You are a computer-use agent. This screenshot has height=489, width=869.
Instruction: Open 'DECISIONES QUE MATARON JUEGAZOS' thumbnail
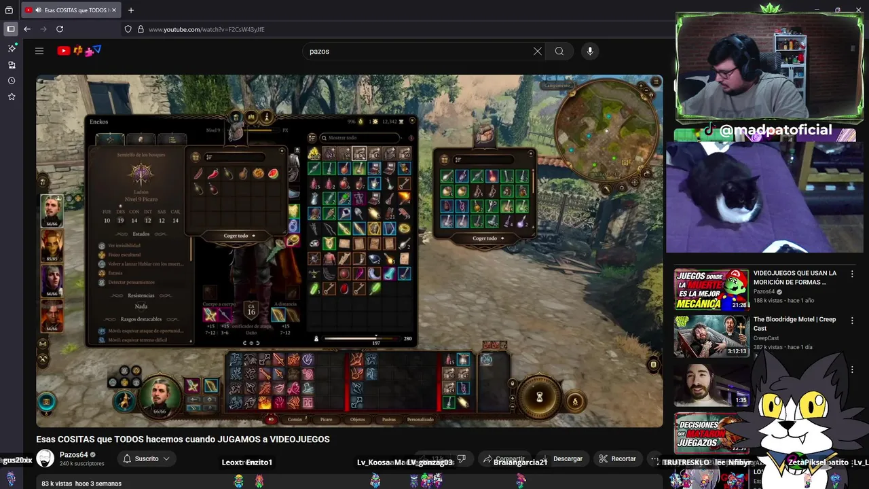(711, 433)
